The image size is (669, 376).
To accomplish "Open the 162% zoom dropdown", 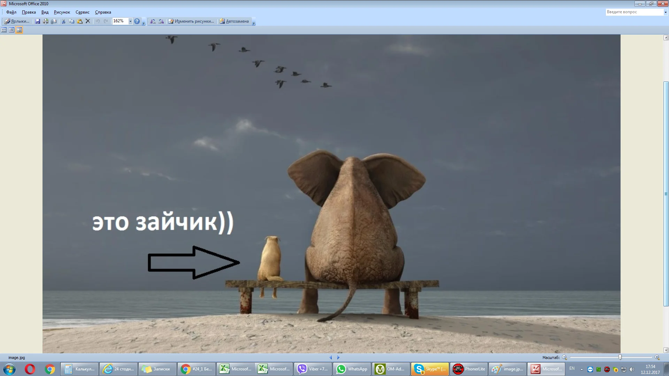I will (x=130, y=21).
